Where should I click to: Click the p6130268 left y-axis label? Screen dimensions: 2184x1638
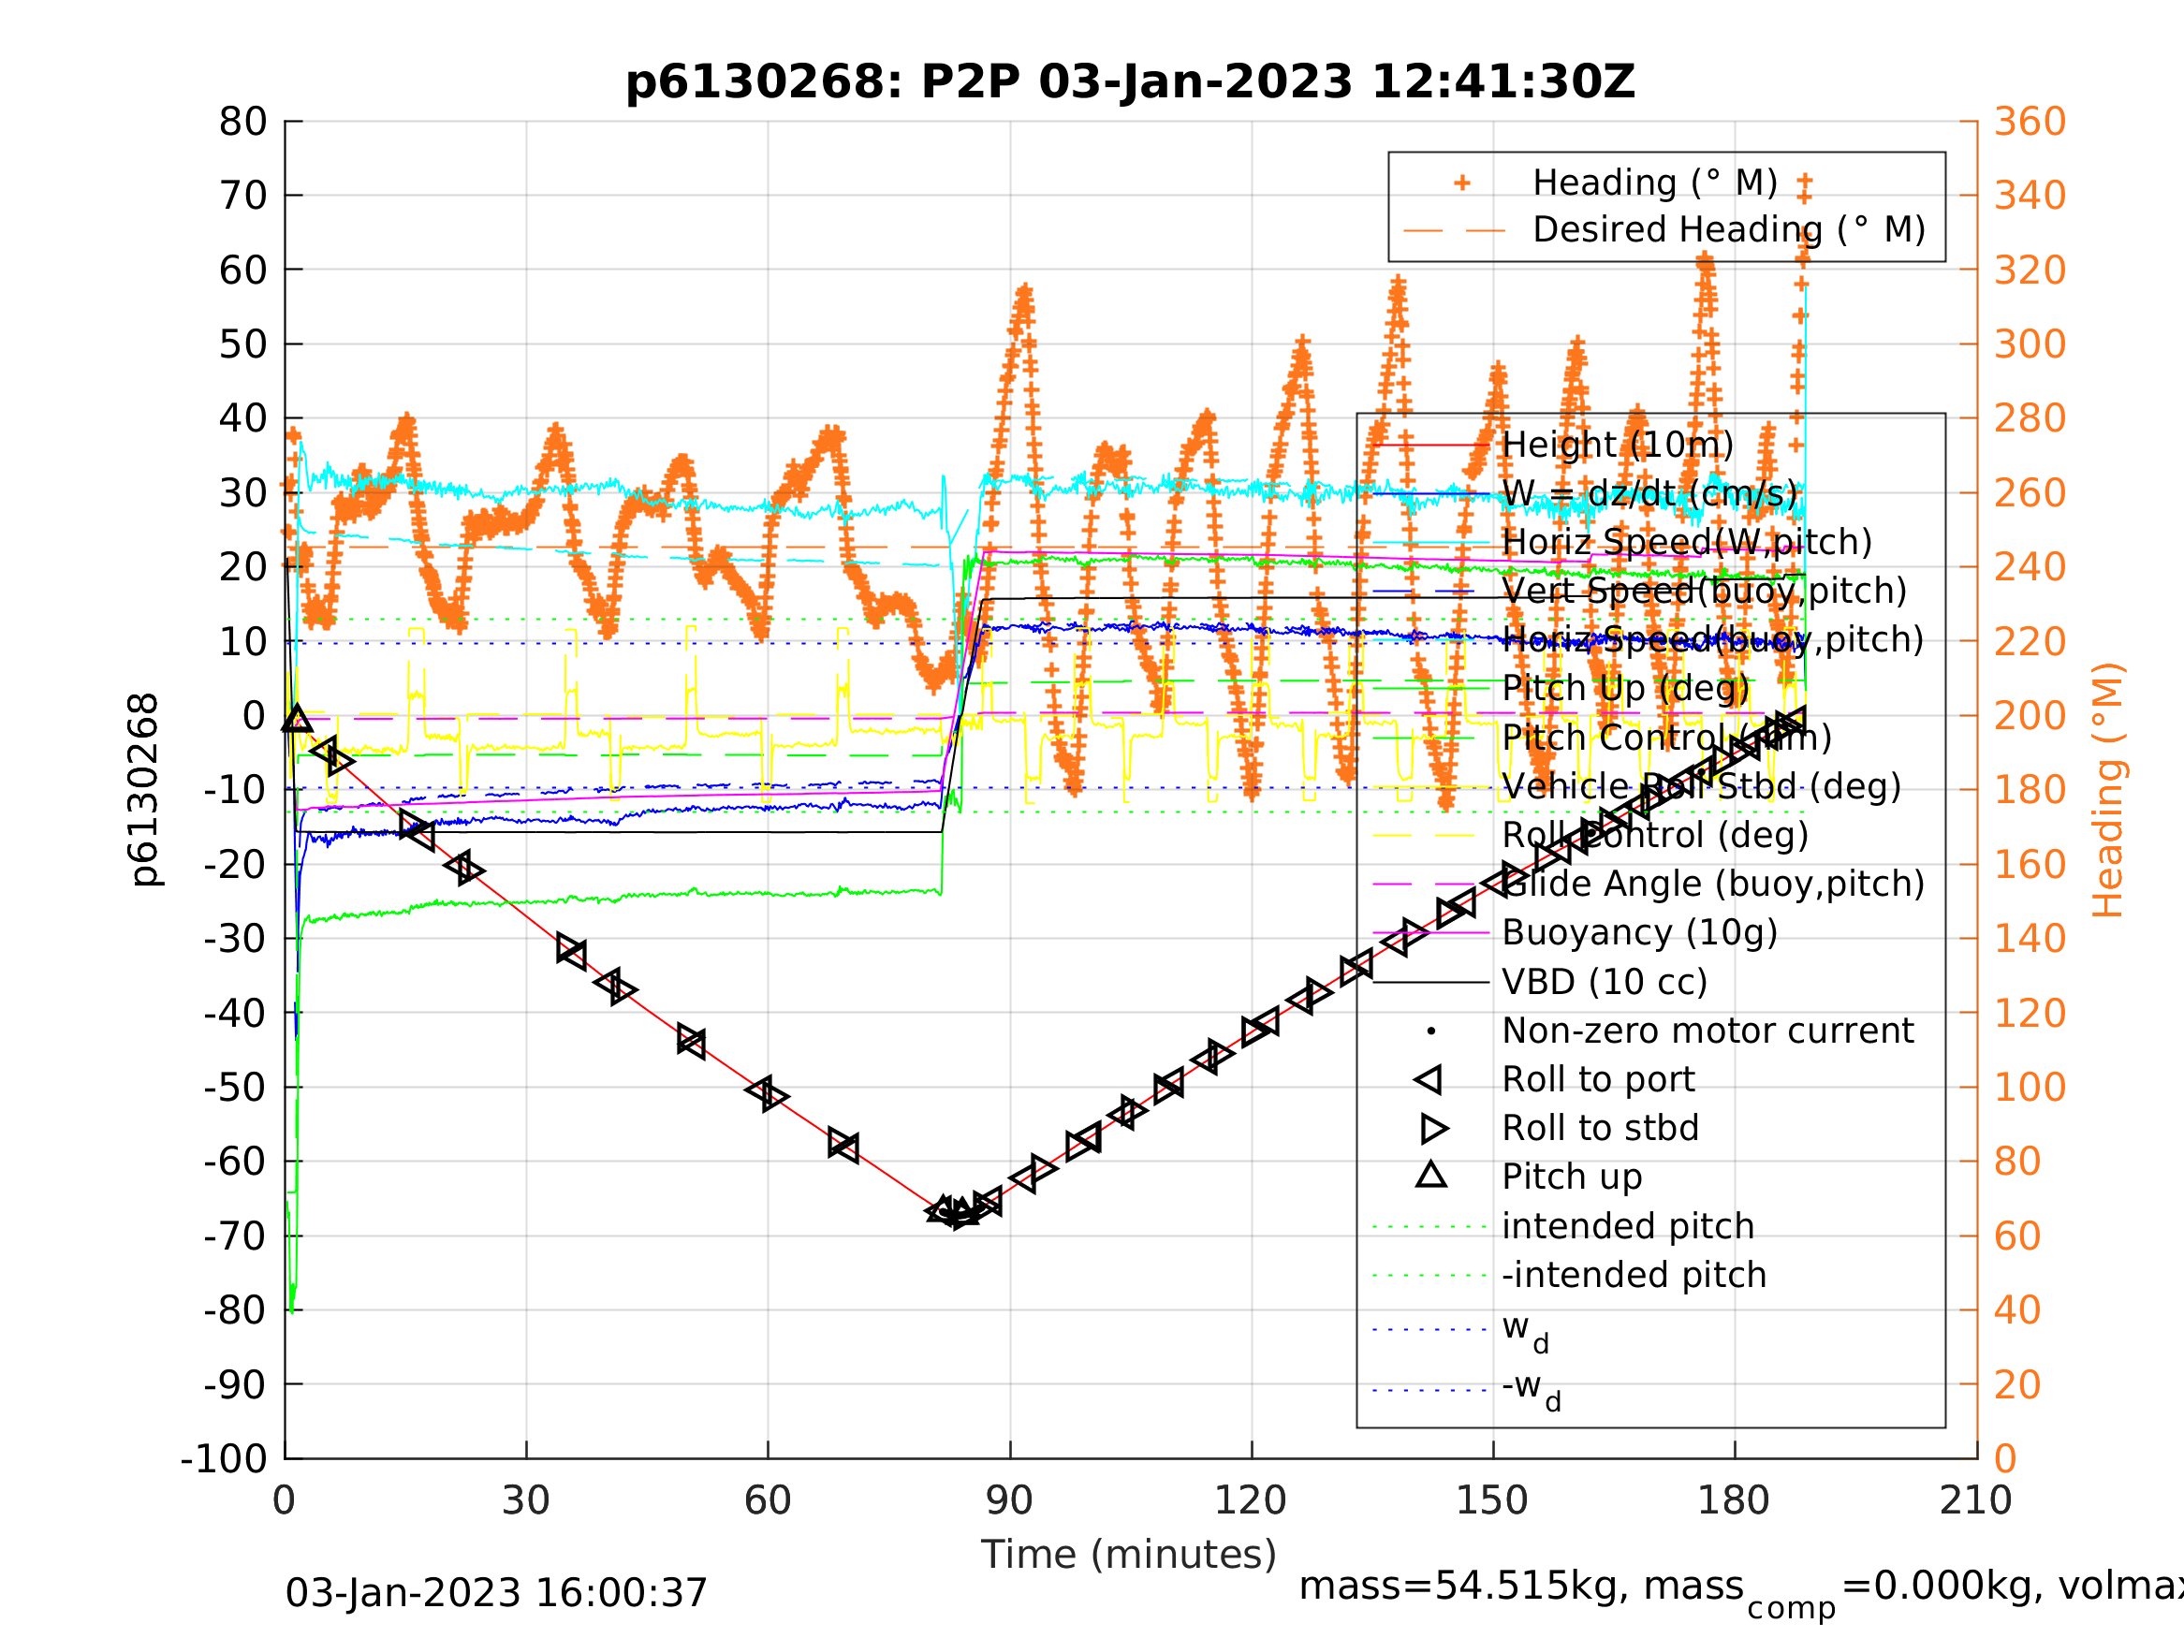click(145, 789)
